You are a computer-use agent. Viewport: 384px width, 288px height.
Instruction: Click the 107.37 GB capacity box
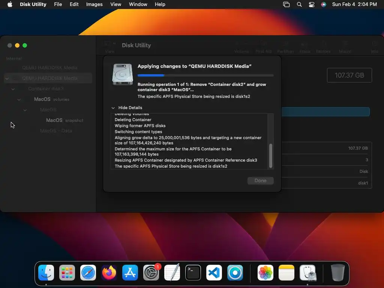349,75
